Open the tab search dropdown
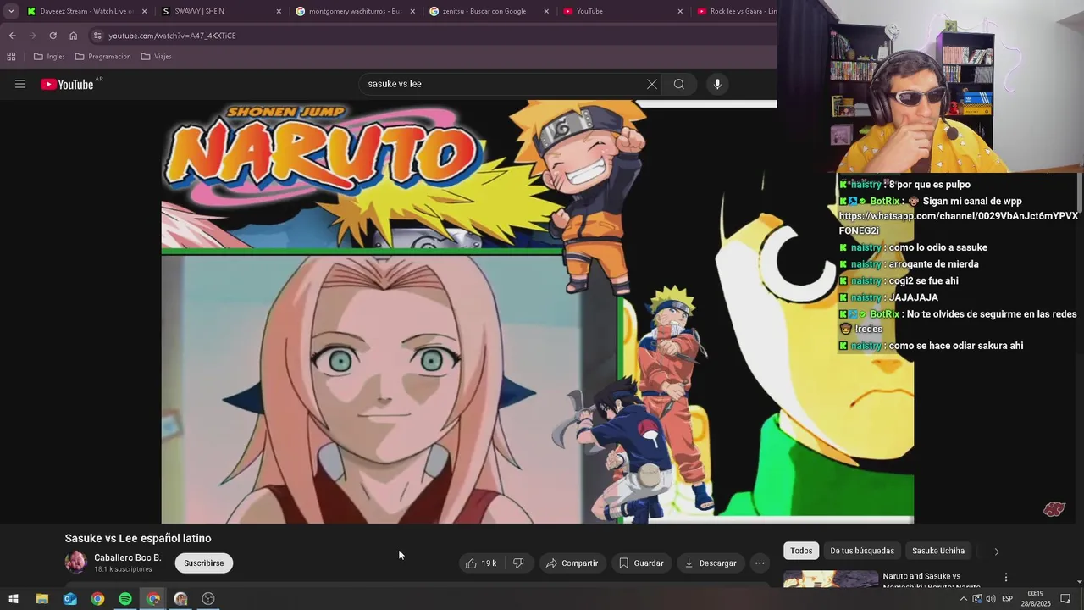The image size is (1084, 610). (11, 11)
